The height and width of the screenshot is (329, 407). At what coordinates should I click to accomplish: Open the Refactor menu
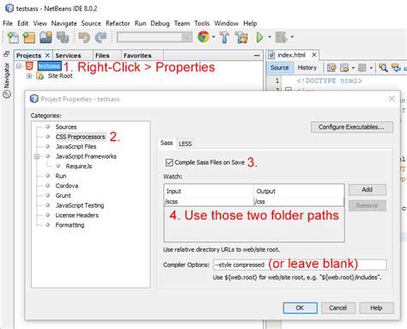[118, 23]
